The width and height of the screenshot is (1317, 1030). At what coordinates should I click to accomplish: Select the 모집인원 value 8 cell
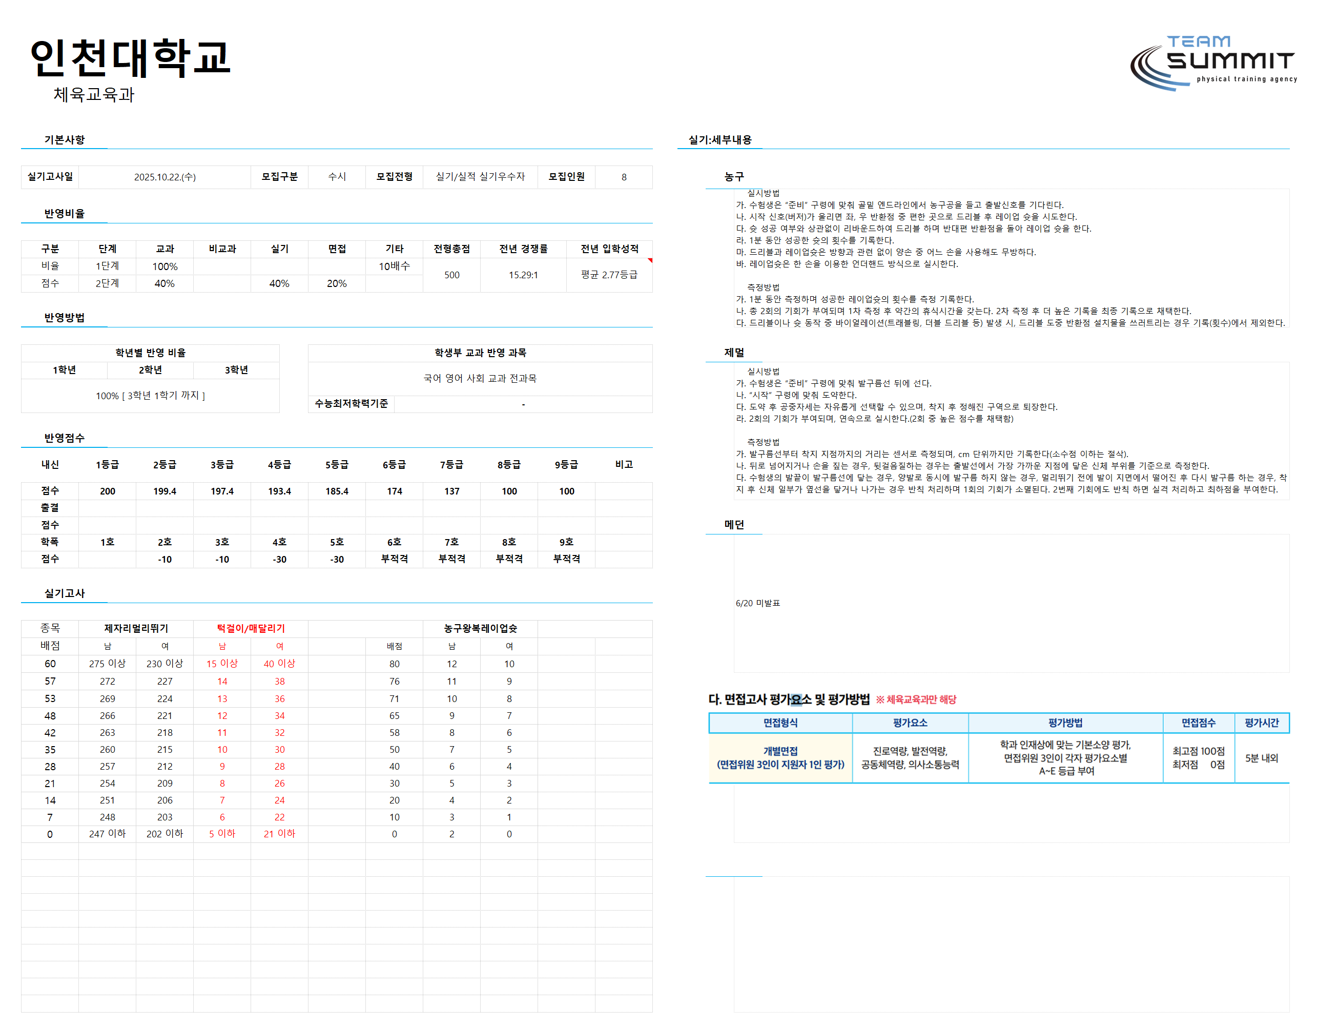tap(624, 177)
